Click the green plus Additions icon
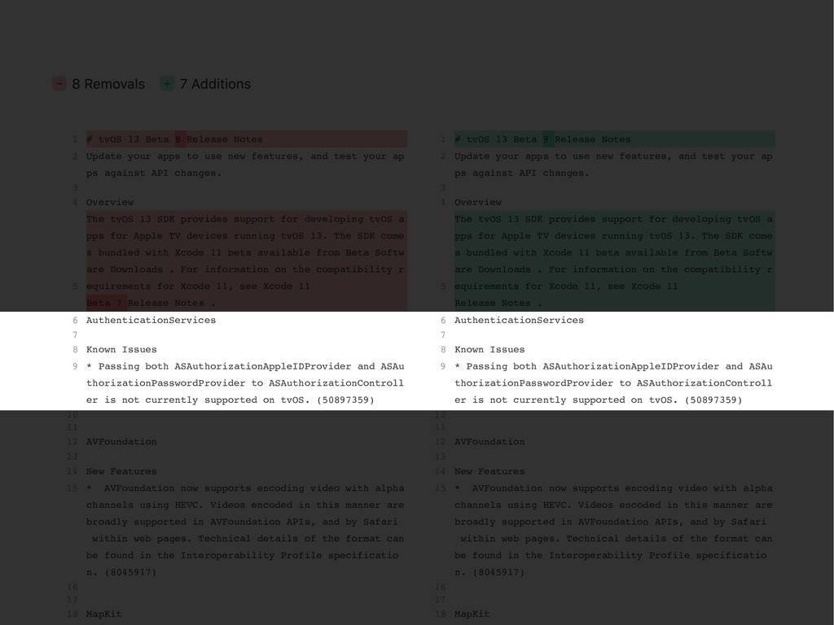Image resolution: width=834 pixels, height=625 pixels. coord(167,84)
